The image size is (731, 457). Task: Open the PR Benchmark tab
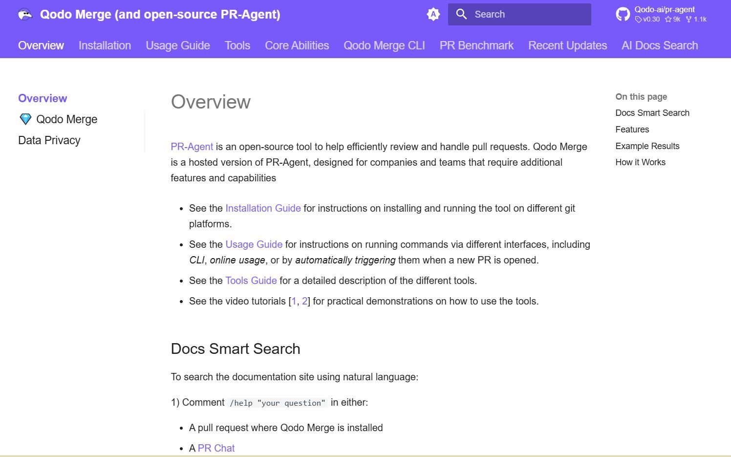pyautogui.click(x=476, y=45)
